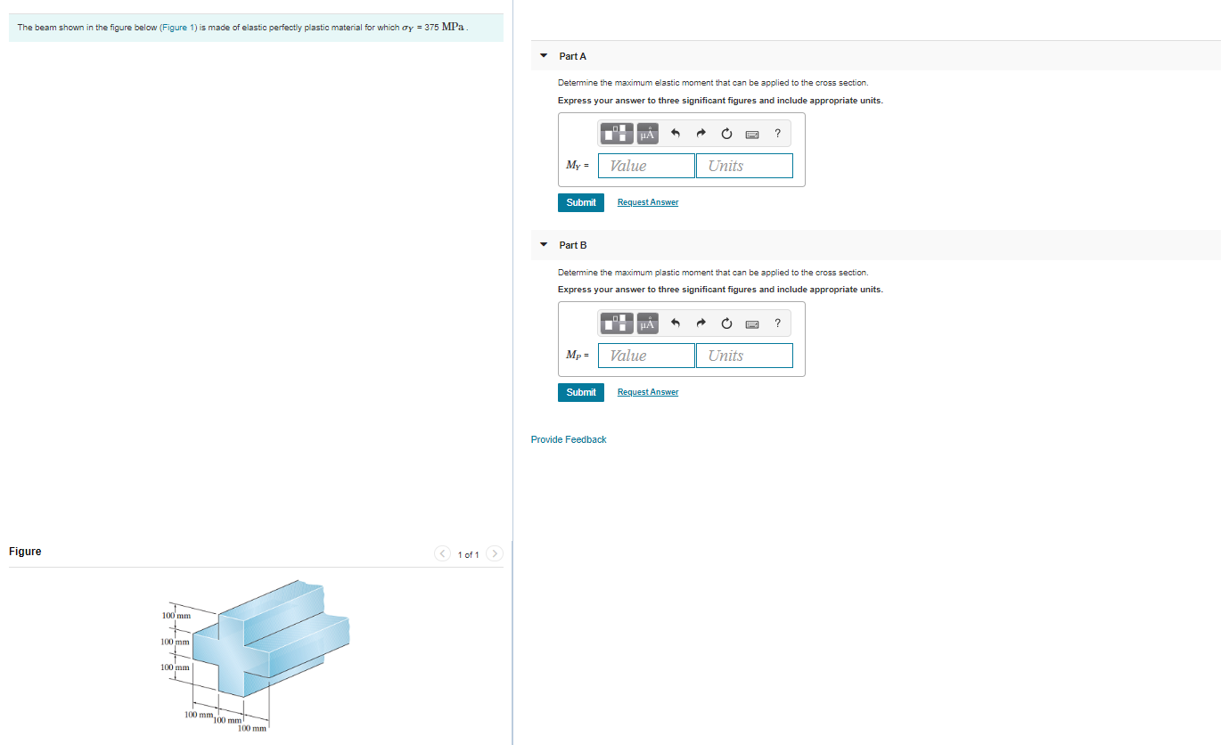The width and height of the screenshot is (1221, 745).
Task: Select the "maximum elastic moment" instruction text
Action: tap(713, 83)
